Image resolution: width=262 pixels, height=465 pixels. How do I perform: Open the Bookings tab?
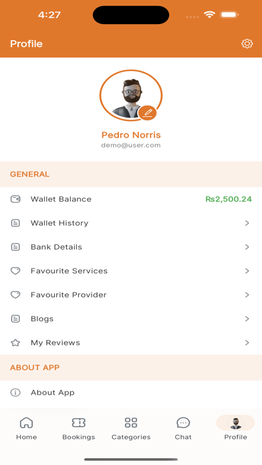pos(79,428)
